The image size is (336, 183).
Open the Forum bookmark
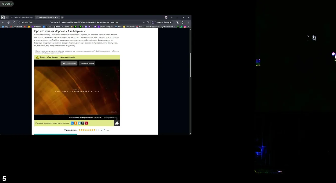click(65, 27)
